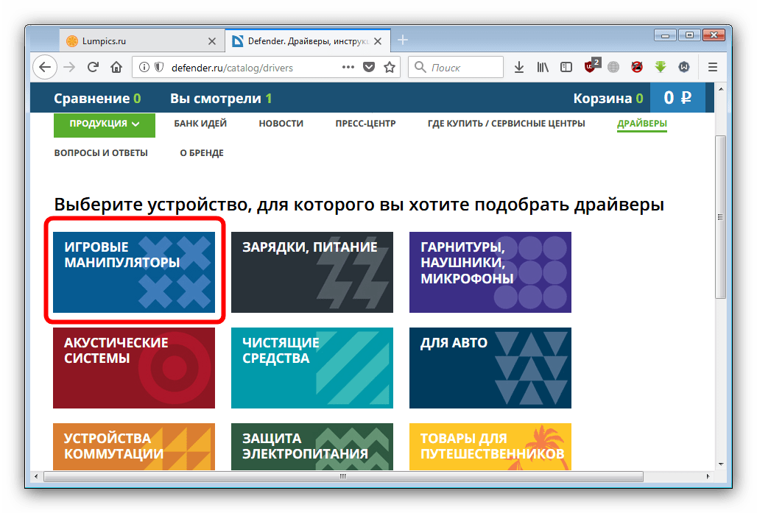Click the browser back arrow button
757x513 pixels.
(x=45, y=67)
